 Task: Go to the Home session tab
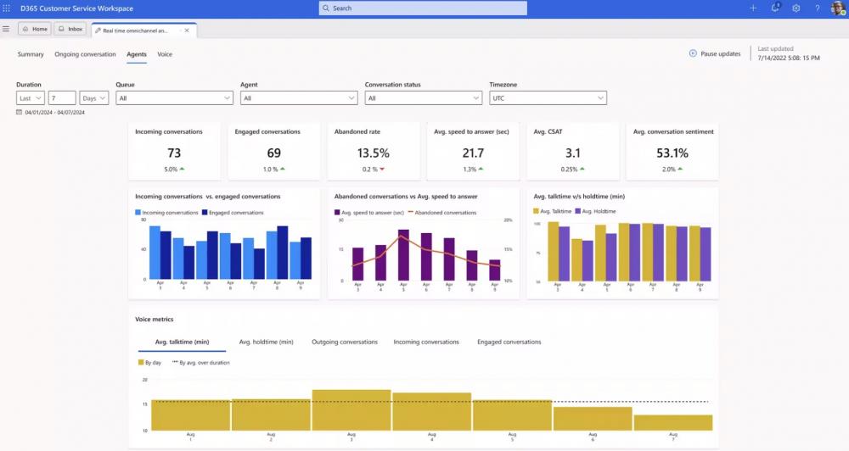tap(34, 29)
